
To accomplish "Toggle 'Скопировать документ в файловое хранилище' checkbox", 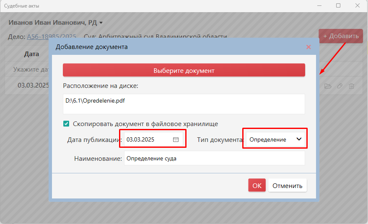I will tap(66, 124).
